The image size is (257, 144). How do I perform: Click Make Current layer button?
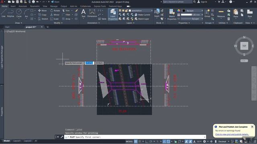click(x=142, y=15)
